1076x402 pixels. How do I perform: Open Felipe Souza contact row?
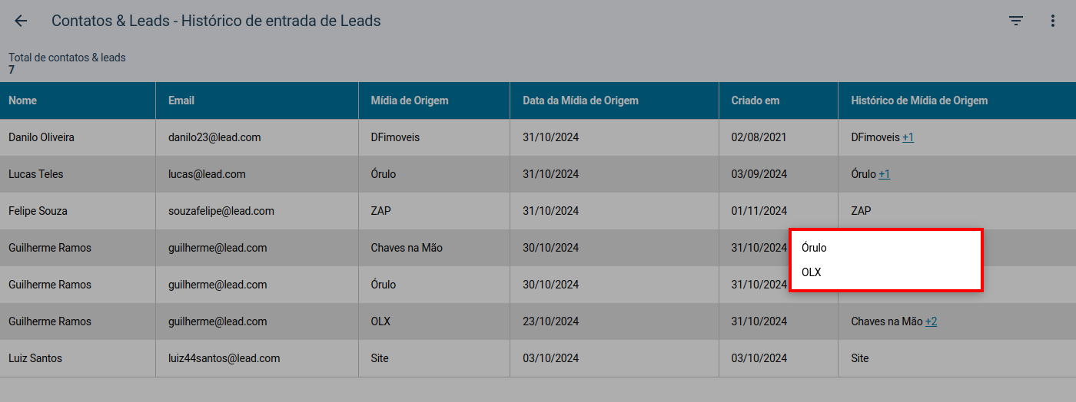tap(538, 211)
